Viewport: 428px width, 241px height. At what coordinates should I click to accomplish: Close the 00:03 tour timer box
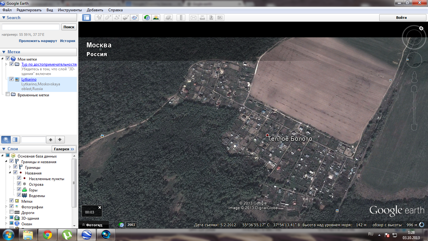point(100,207)
